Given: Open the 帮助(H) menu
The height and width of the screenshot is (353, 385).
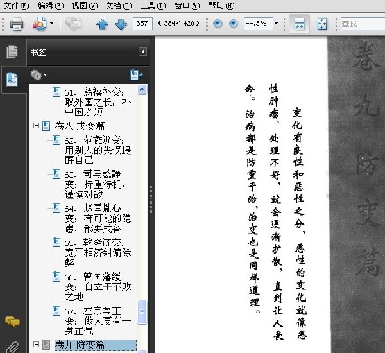Looking at the screenshot, I should 221,5.
